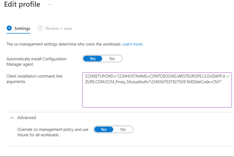Click the Client installation command line arguments label
Viewport: 234px width, 157px height.
click(34, 79)
